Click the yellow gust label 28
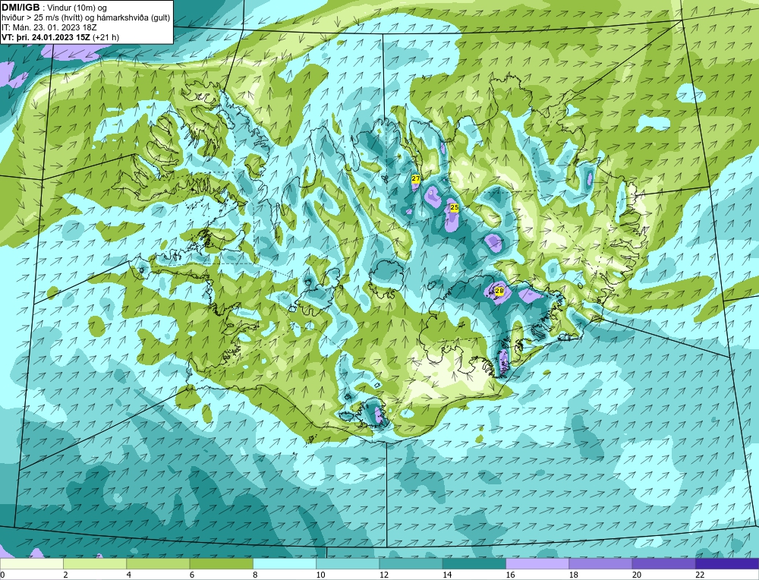Image resolution: width=759 pixels, height=580 pixels. [499, 291]
